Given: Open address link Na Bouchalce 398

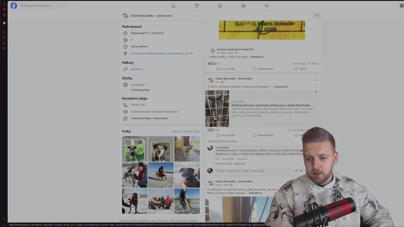Looking at the screenshot, I should tap(162, 53).
